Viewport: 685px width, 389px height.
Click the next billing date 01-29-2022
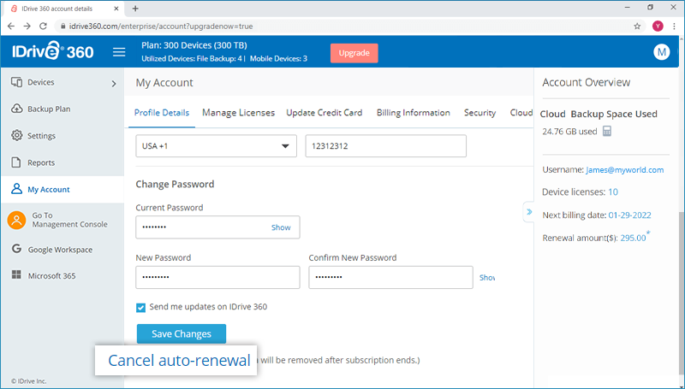[629, 215]
